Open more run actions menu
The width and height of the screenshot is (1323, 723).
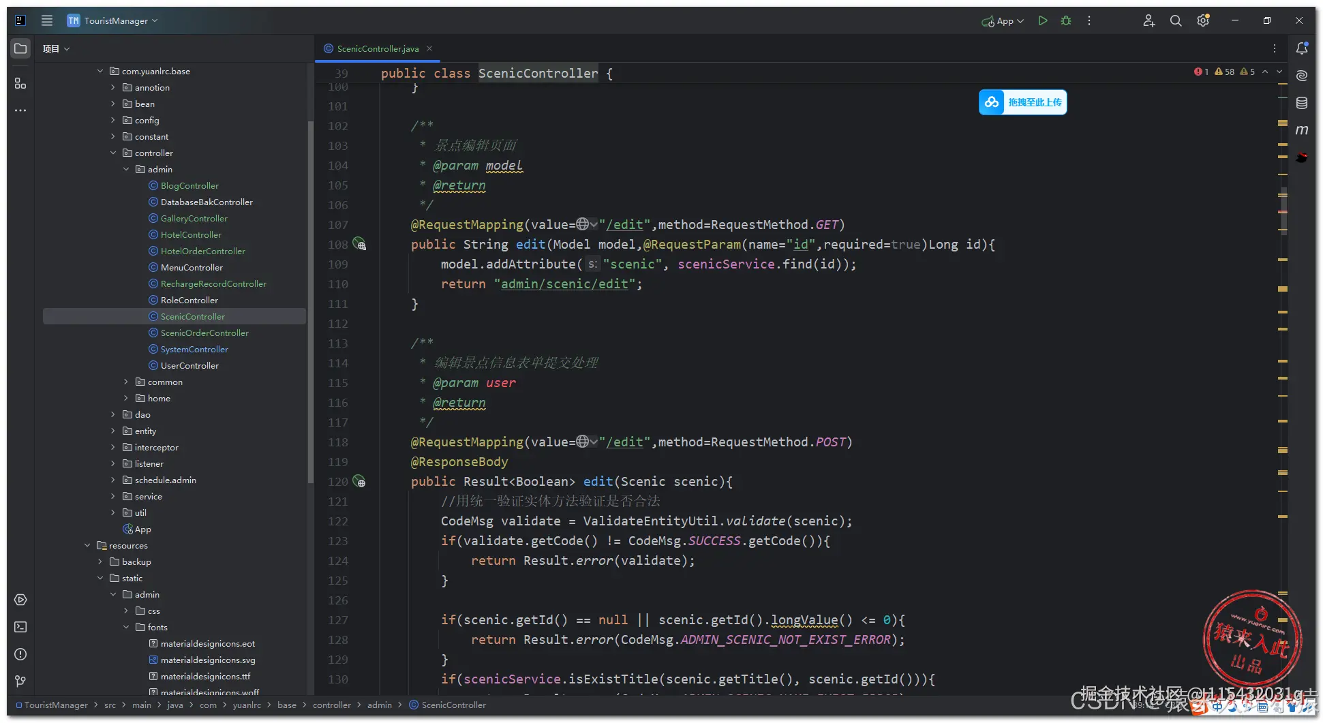[x=1089, y=20]
